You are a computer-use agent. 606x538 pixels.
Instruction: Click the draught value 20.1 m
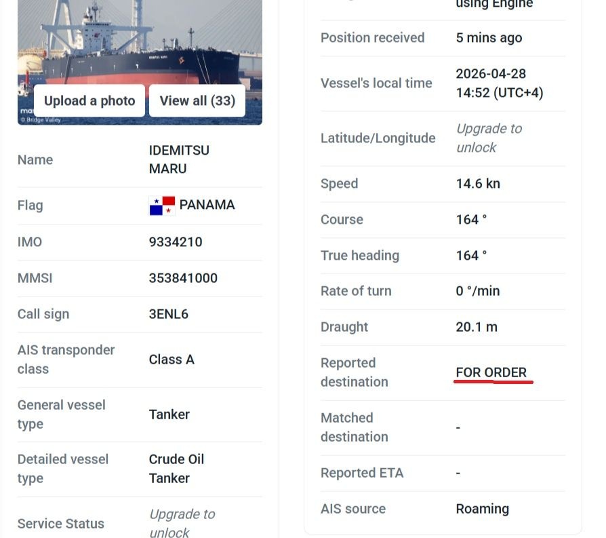477,327
